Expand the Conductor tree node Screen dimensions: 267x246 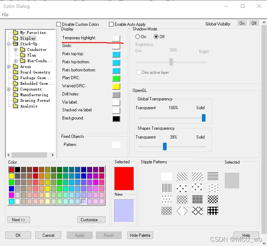pos(16,49)
